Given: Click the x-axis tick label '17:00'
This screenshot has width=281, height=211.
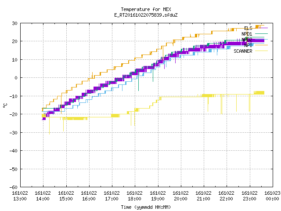Looking at the screenshot, I should [112, 199].
